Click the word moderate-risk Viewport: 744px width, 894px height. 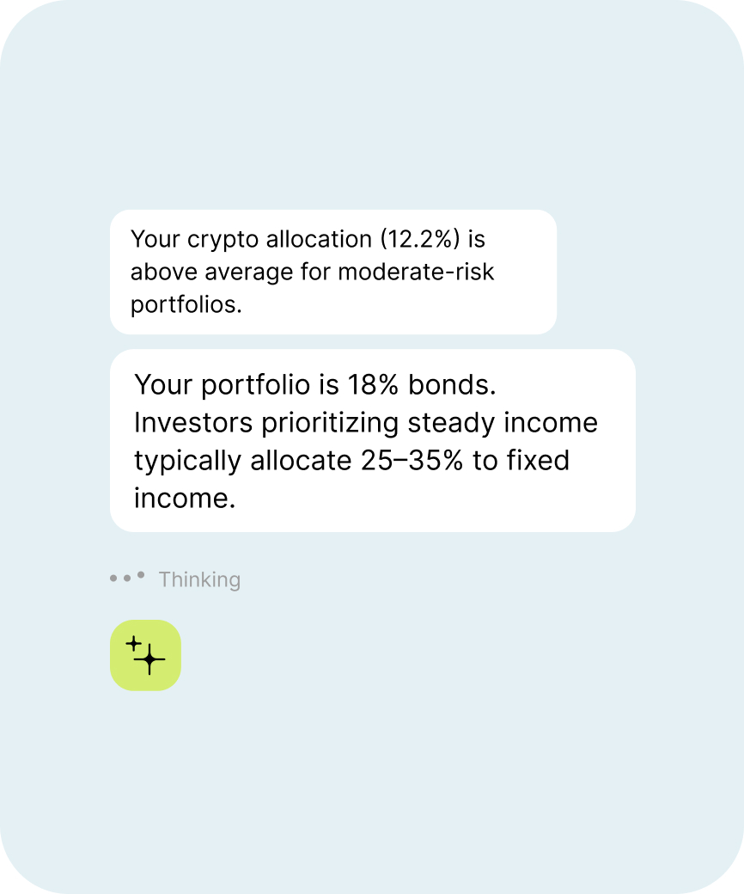click(x=416, y=272)
